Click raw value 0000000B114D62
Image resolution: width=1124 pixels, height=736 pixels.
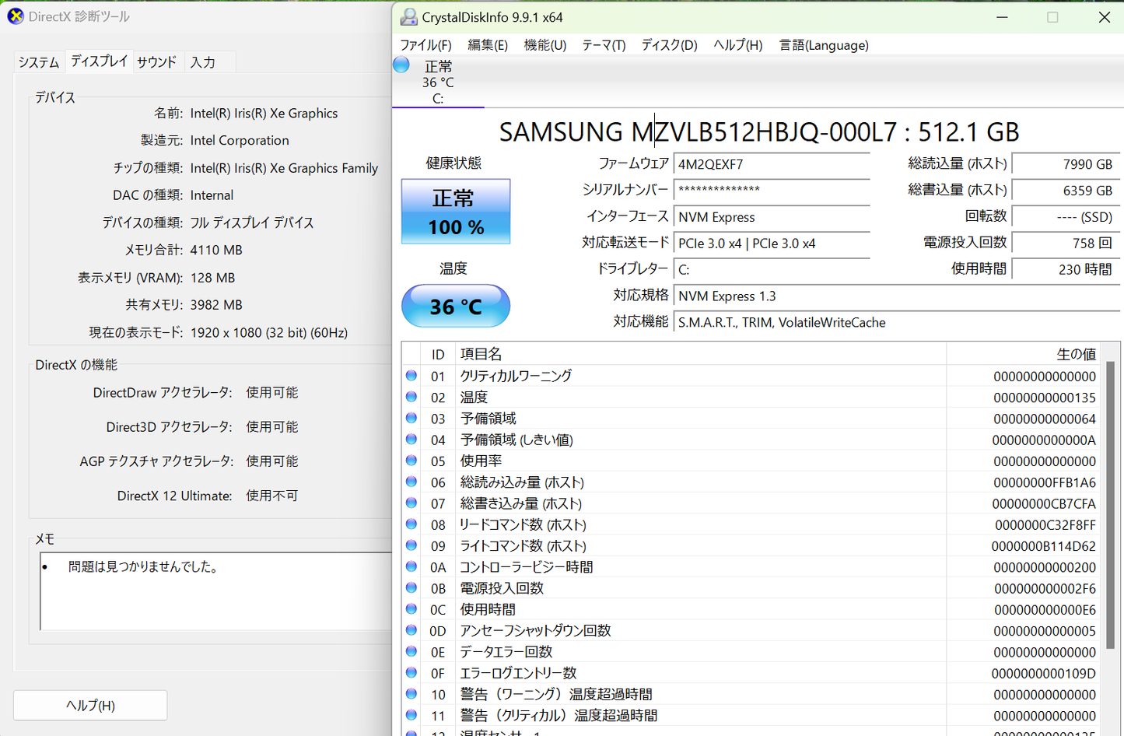pos(1043,546)
